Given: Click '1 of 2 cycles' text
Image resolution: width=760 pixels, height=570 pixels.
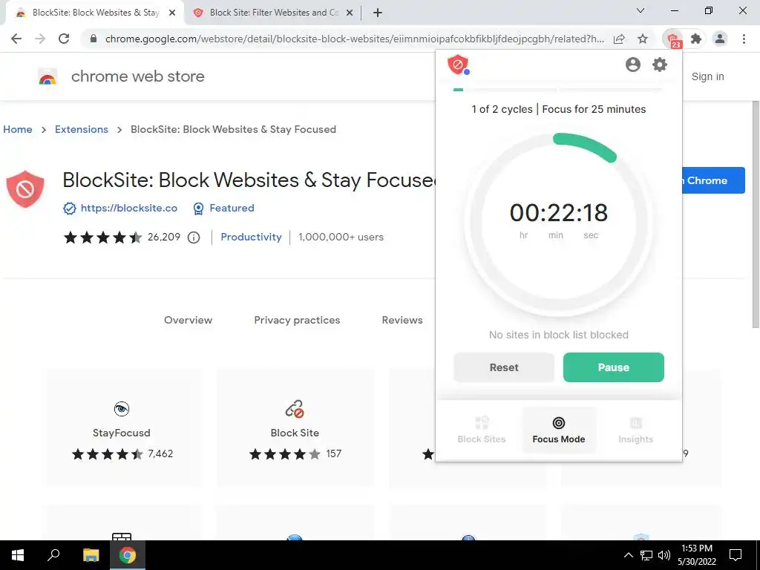Looking at the screenshot, I should tap(502, 109).
